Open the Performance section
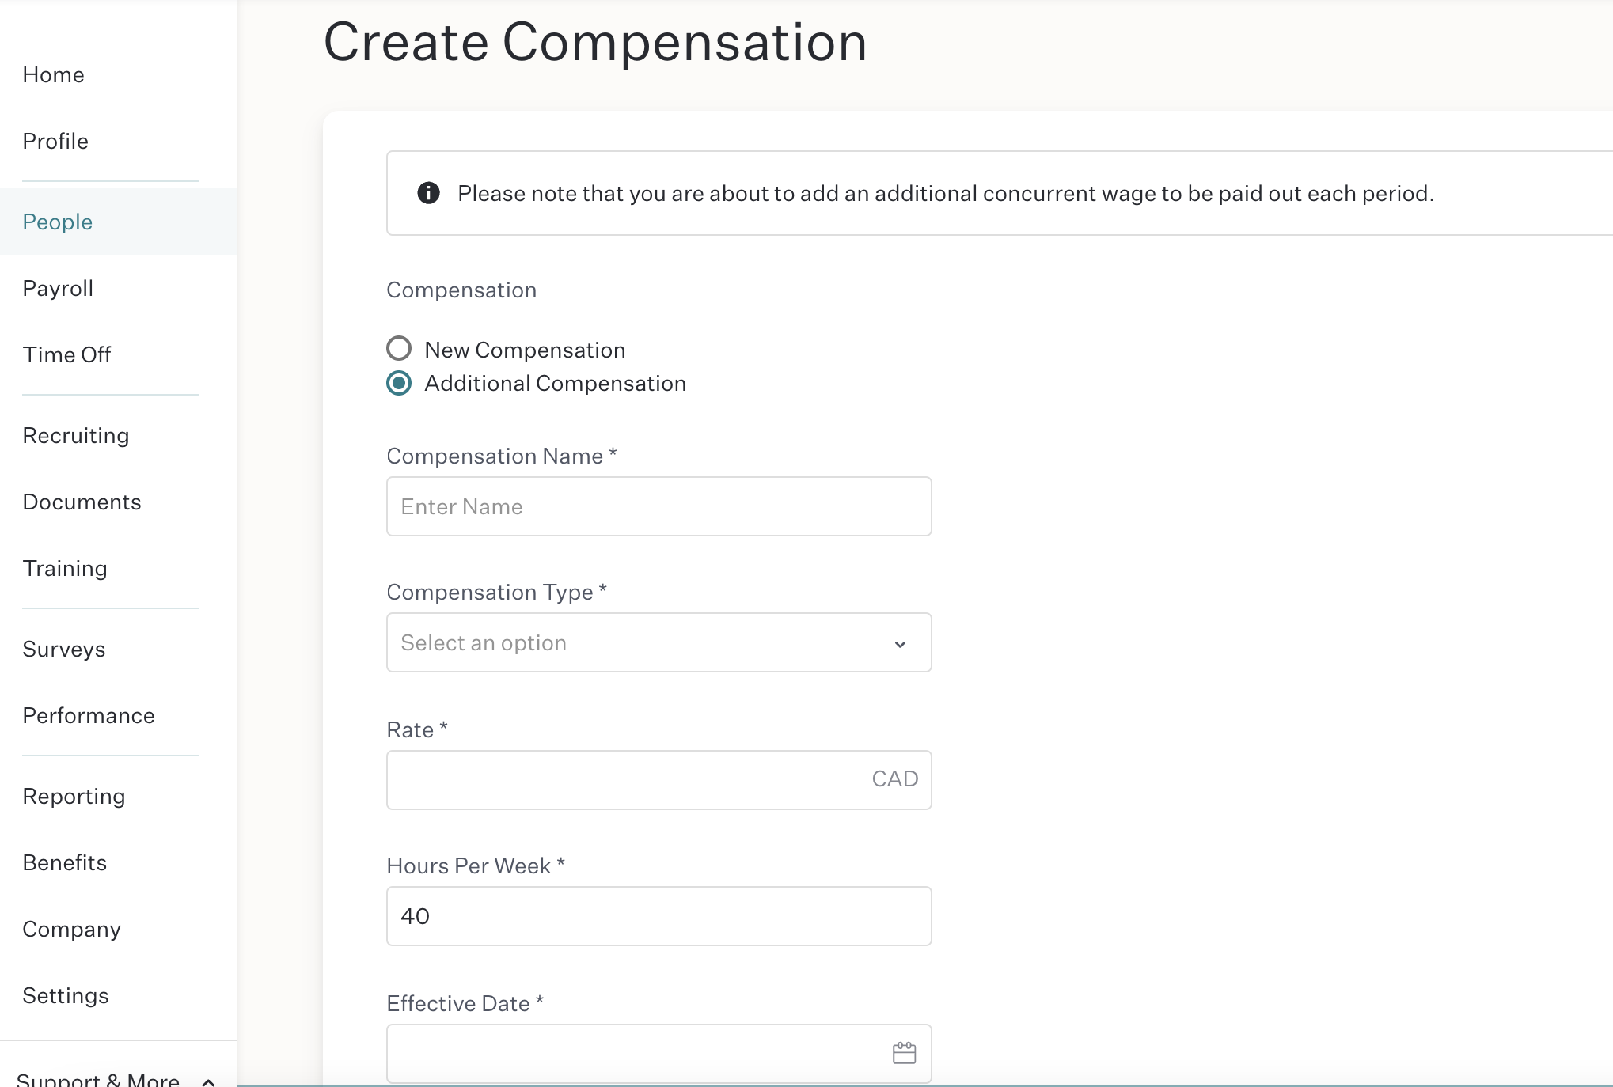Image resolution: width=1613 pixels, height=1087 pixels. 89,715
